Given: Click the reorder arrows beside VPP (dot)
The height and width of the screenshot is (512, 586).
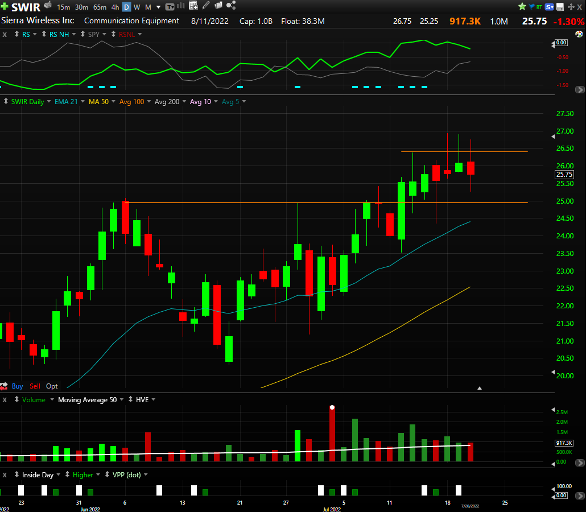Looking at the screenshot, I should tap(108, 474).
